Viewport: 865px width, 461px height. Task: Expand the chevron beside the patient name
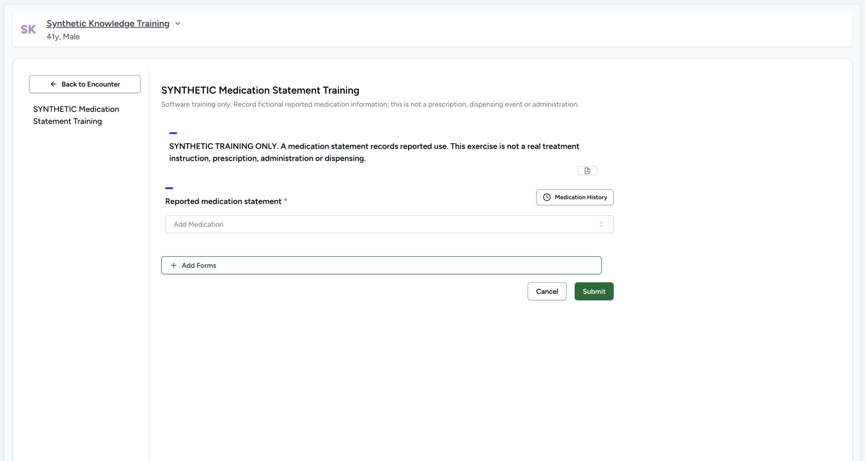177,24
